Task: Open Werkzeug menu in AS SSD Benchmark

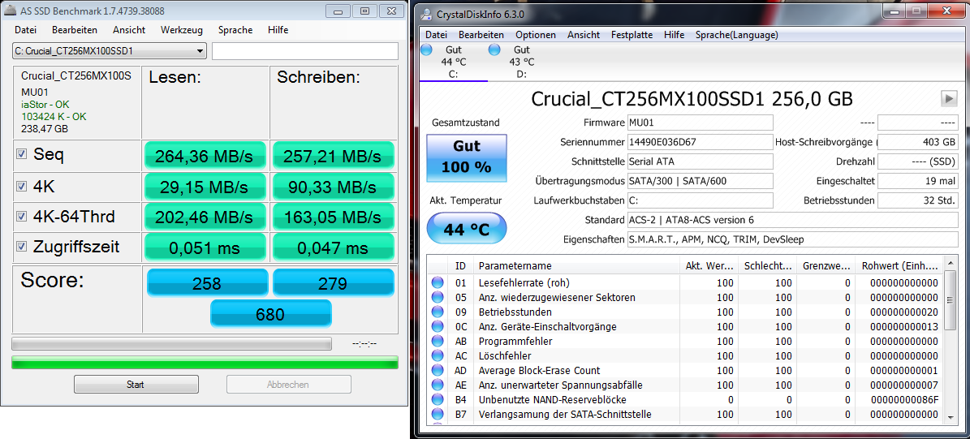Action: [182, 30]
